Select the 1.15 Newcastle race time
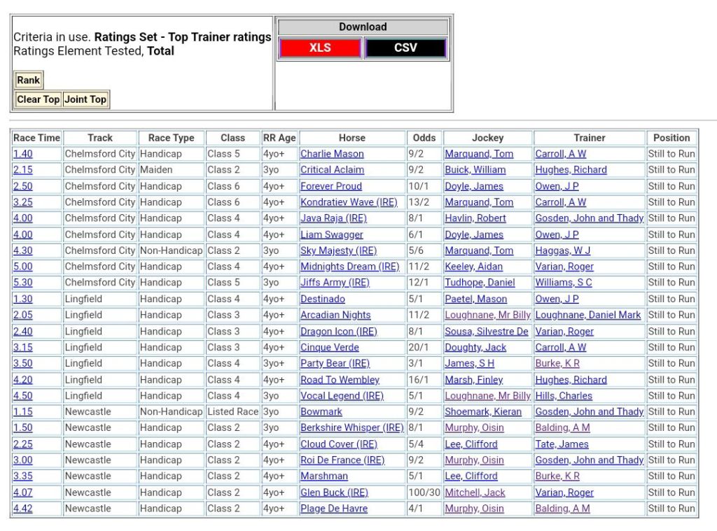The image size is (717, 531). tap(22, 412)
